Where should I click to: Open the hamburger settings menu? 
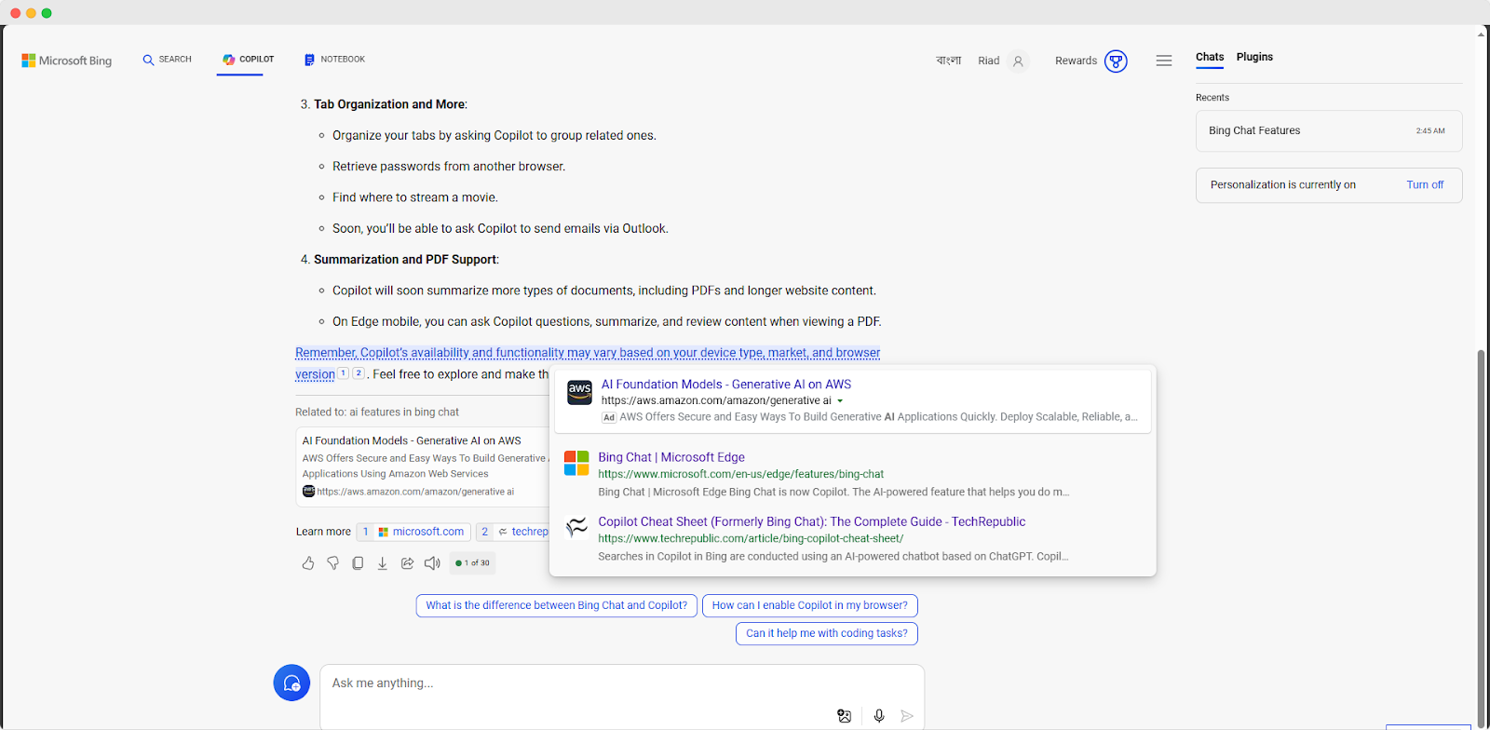click(x=1164, y=61)
